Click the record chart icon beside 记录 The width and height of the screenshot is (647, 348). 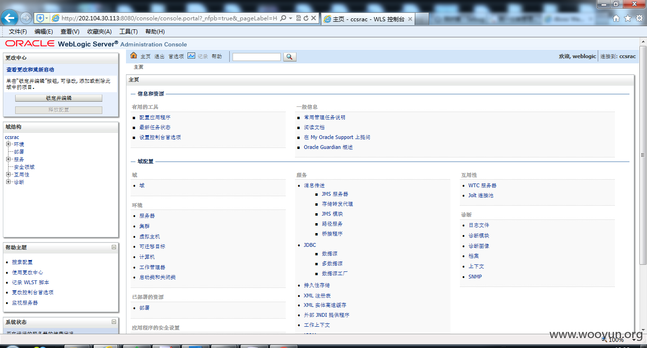click(x=191, y=56)
